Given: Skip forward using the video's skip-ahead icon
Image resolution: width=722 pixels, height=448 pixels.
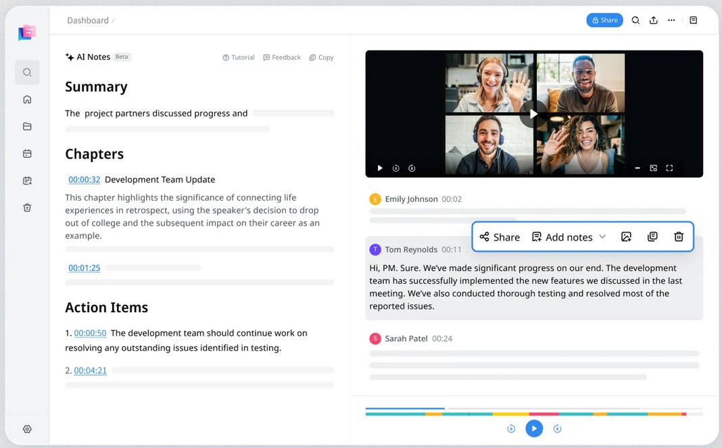Looking at the screenshot, I should pos(412,168).
